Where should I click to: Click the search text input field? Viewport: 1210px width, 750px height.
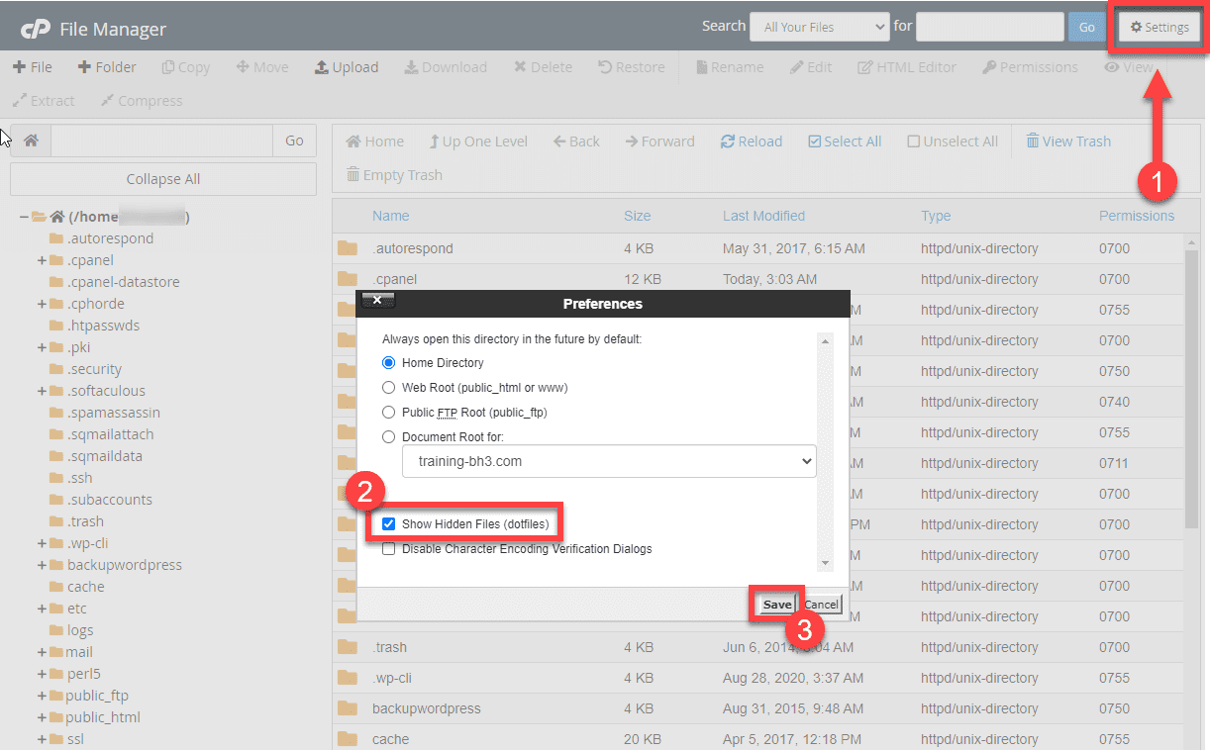(989, 27)
